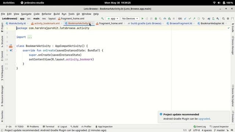Open the Commit tool window
This screenshot has height=132, width=235.
(x=2, y=56)
